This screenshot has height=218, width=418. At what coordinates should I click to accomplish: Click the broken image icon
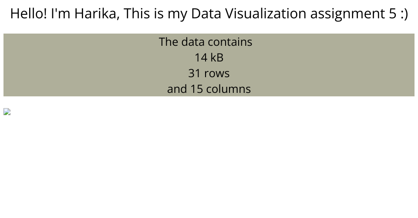click(7, 112)
